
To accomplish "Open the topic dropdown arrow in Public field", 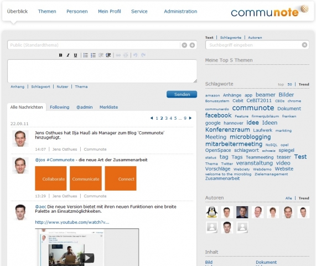I will 184,45.
